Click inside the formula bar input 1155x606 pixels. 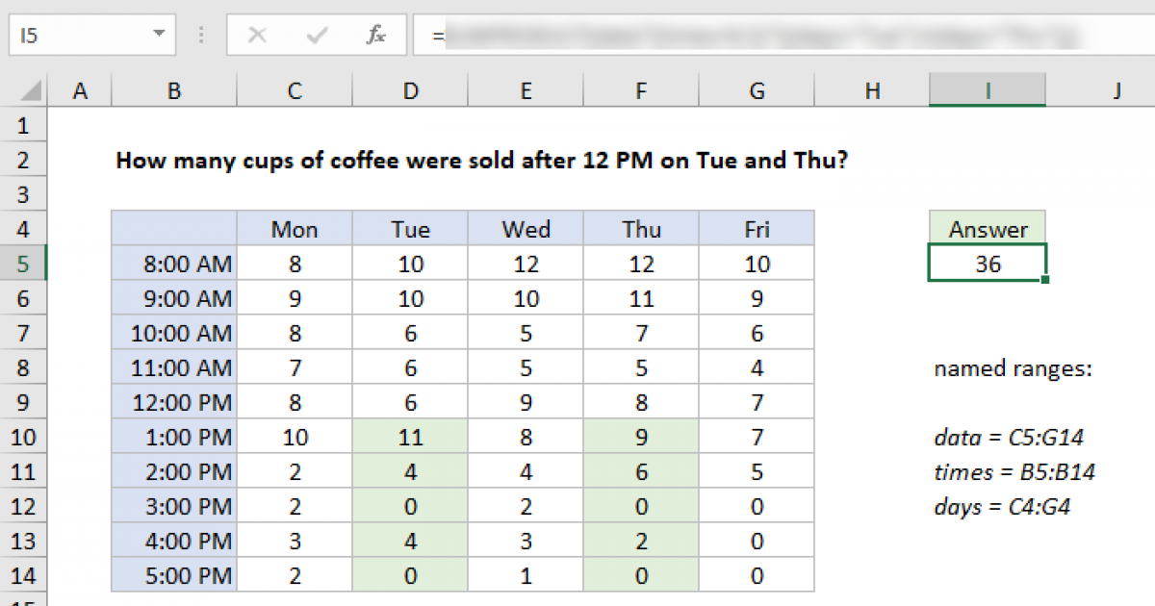tap(770, 36)
